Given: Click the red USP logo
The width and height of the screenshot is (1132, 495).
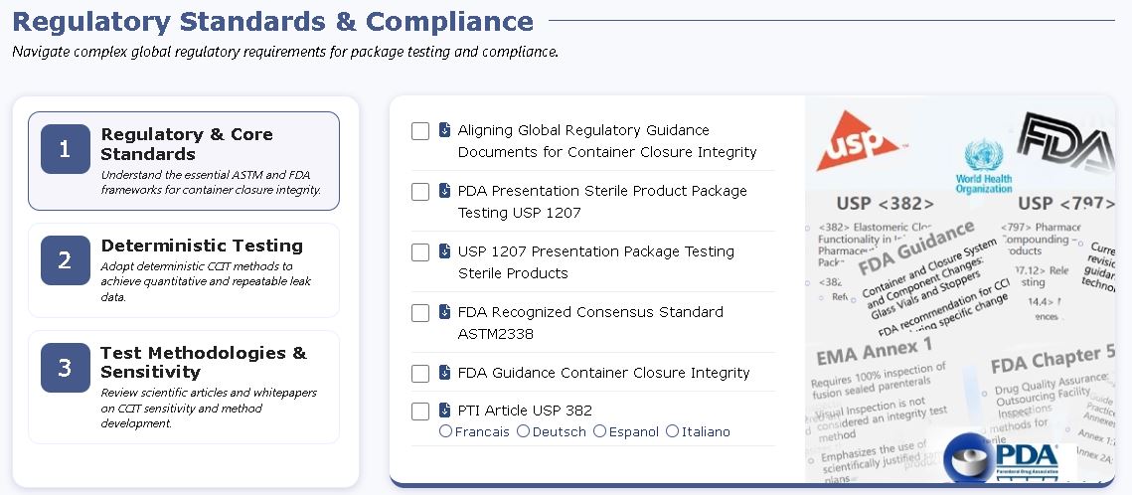Looking at the screenshot, I should coord(857,141).
